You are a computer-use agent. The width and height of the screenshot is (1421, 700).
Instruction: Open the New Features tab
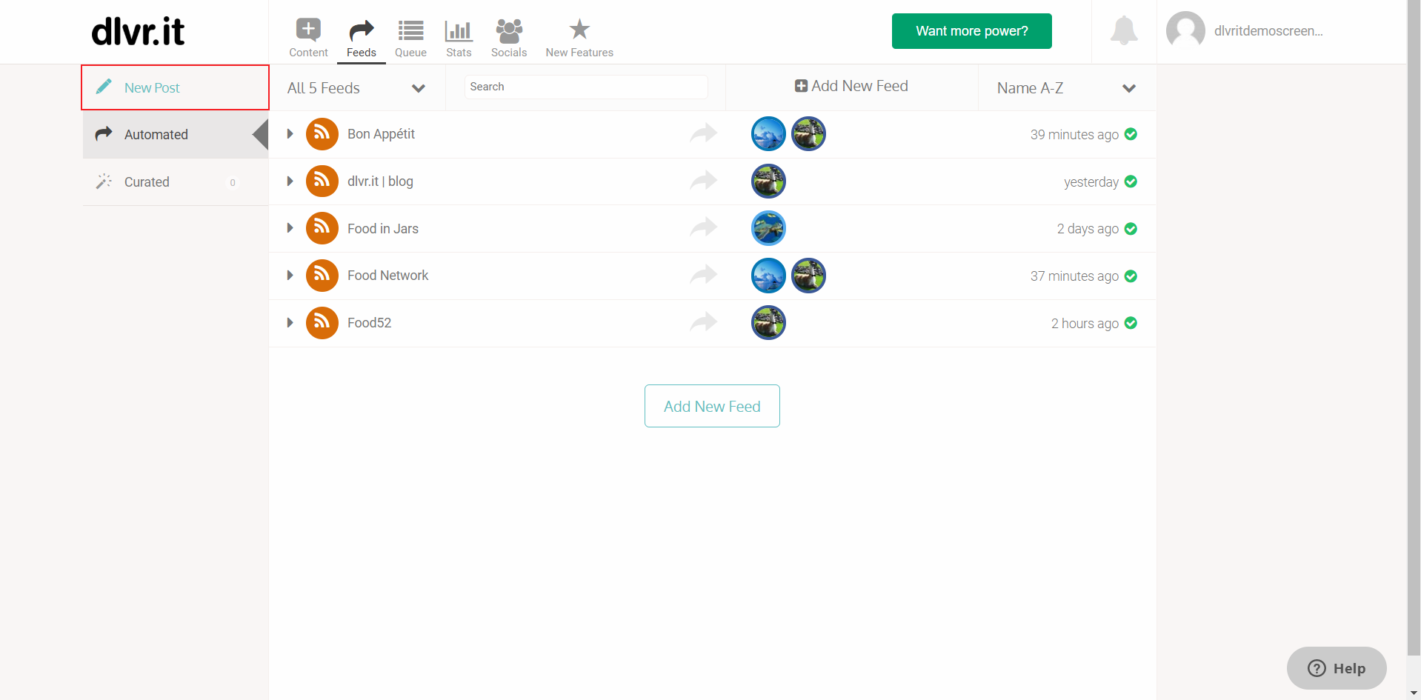[x=579, y=39]
